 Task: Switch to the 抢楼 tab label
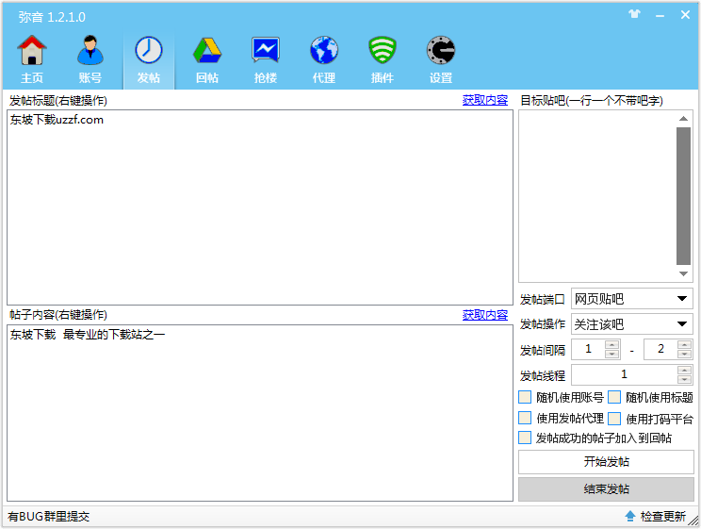coord(266,78)
